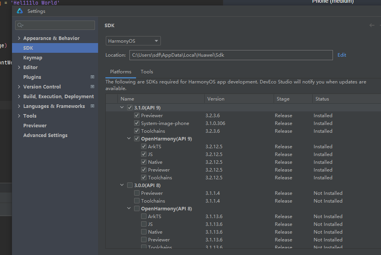Collapse the OpenHarmony(API 8) group

pos(129,208)
